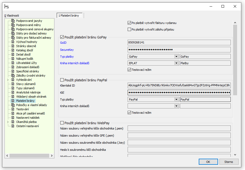
Task: Confirm with the OK button
Action: click(x=208, y=162)
